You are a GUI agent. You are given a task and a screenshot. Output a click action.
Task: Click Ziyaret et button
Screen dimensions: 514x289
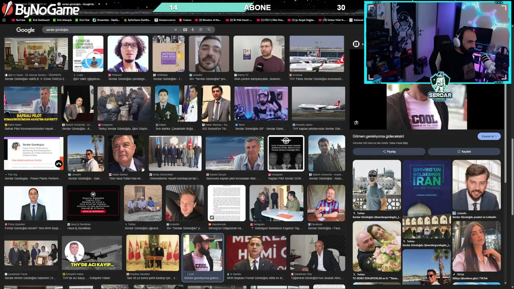(489, 136)
